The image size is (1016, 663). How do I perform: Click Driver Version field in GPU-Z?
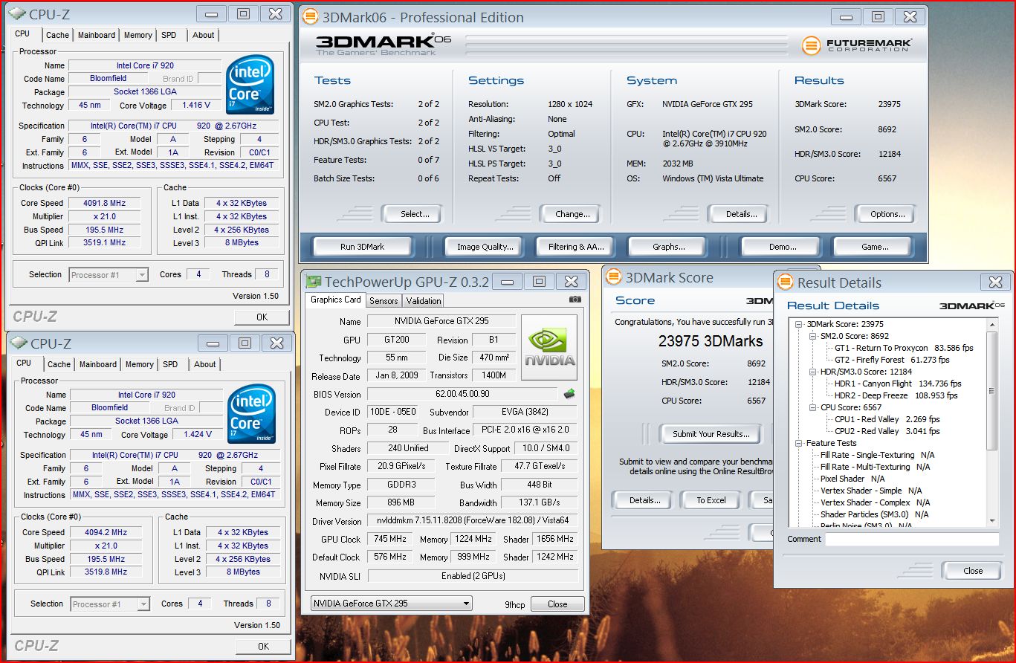(473, 522)
